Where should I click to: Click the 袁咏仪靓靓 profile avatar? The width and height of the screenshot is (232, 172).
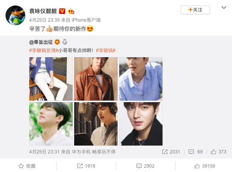click(15, 15)
